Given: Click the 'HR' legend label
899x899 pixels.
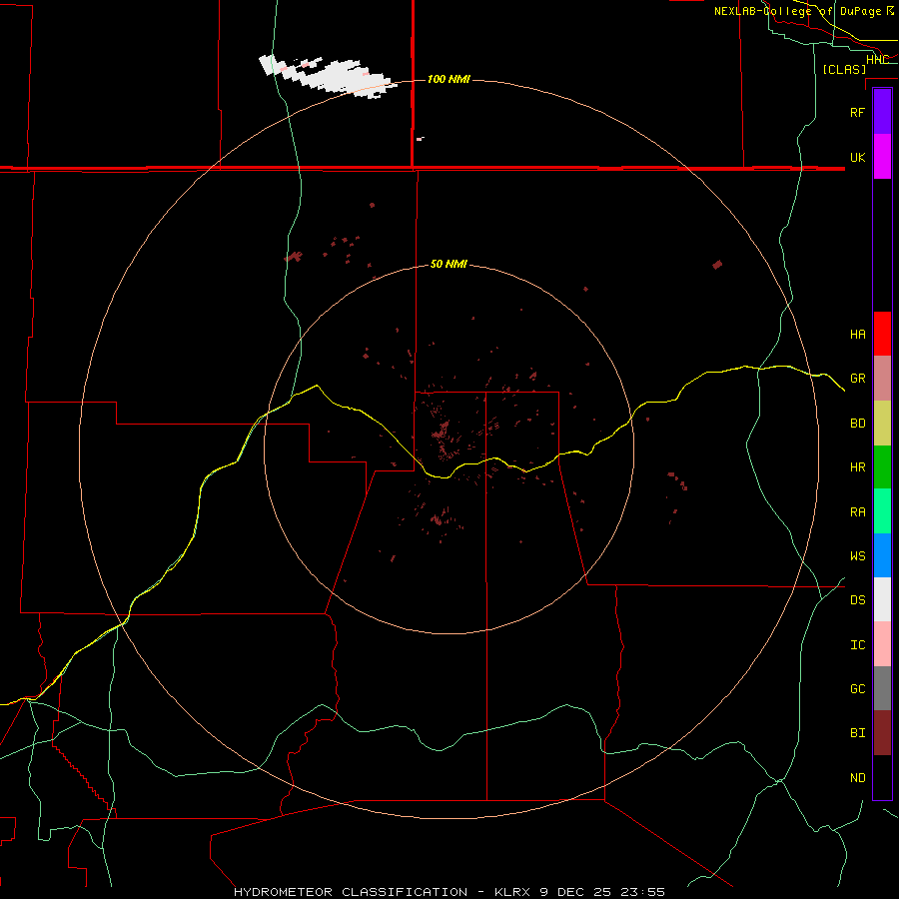Looking at the screenshot, I should (x=858, y=467).
